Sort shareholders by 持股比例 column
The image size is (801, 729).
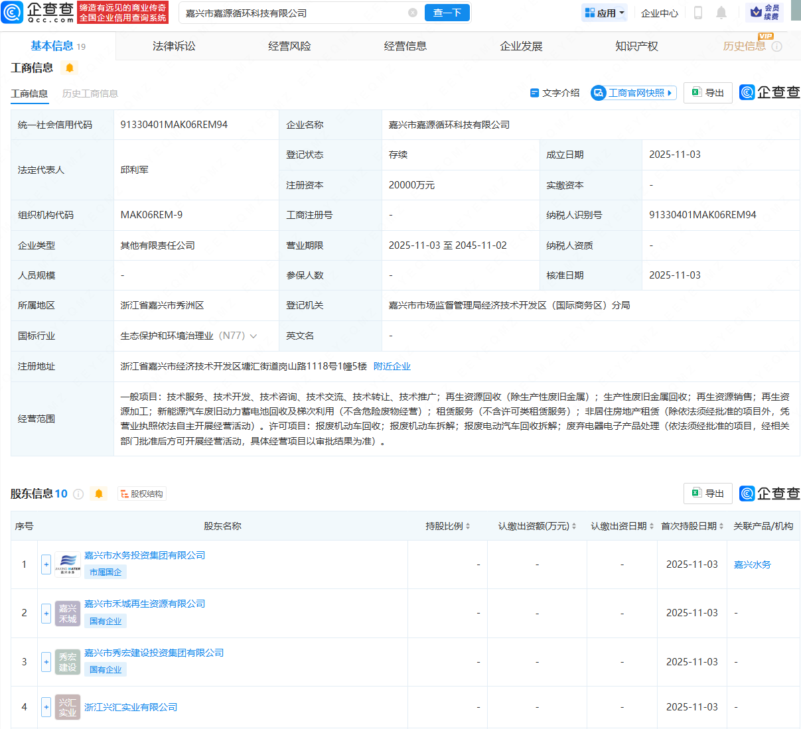pyautogui.click(x=448, y=526)
